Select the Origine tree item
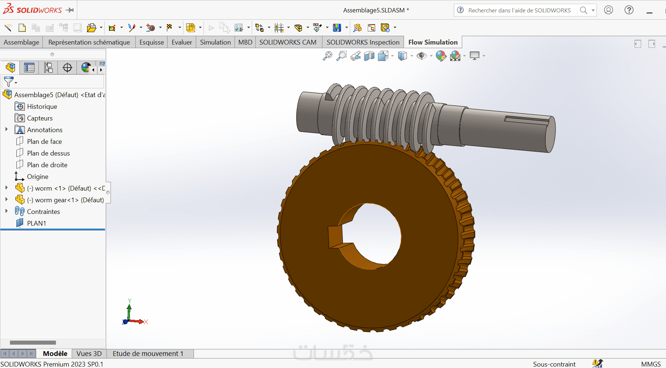 pos(38,177)
